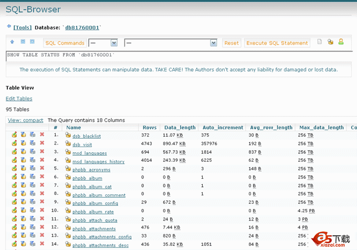Click pencil edit icon in phpbb_attachments row

14,228
